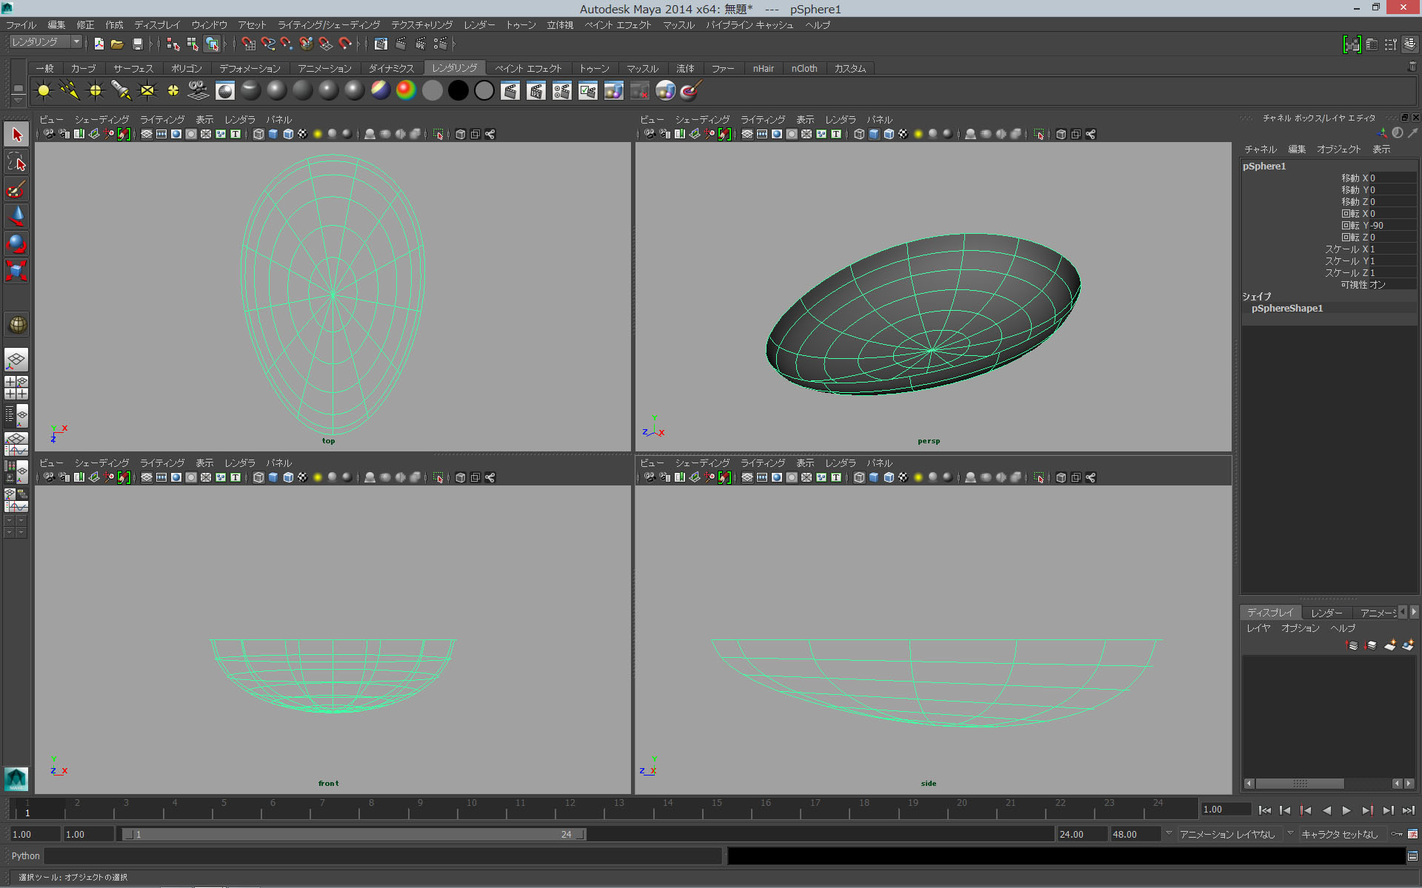
Task: Activate the Select tool arrow in toolbox
Action: click(16, 135)
